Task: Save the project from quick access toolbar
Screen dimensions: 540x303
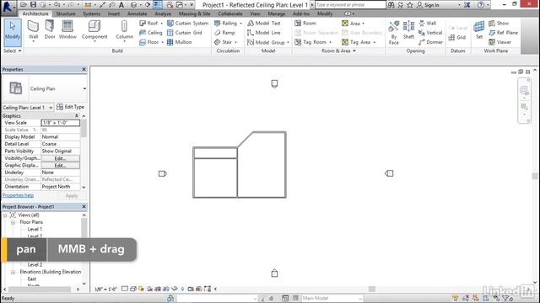Action: pos(33,5)
